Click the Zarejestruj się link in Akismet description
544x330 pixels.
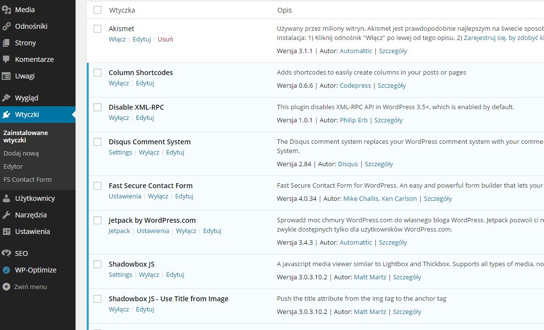click(504, 38)
